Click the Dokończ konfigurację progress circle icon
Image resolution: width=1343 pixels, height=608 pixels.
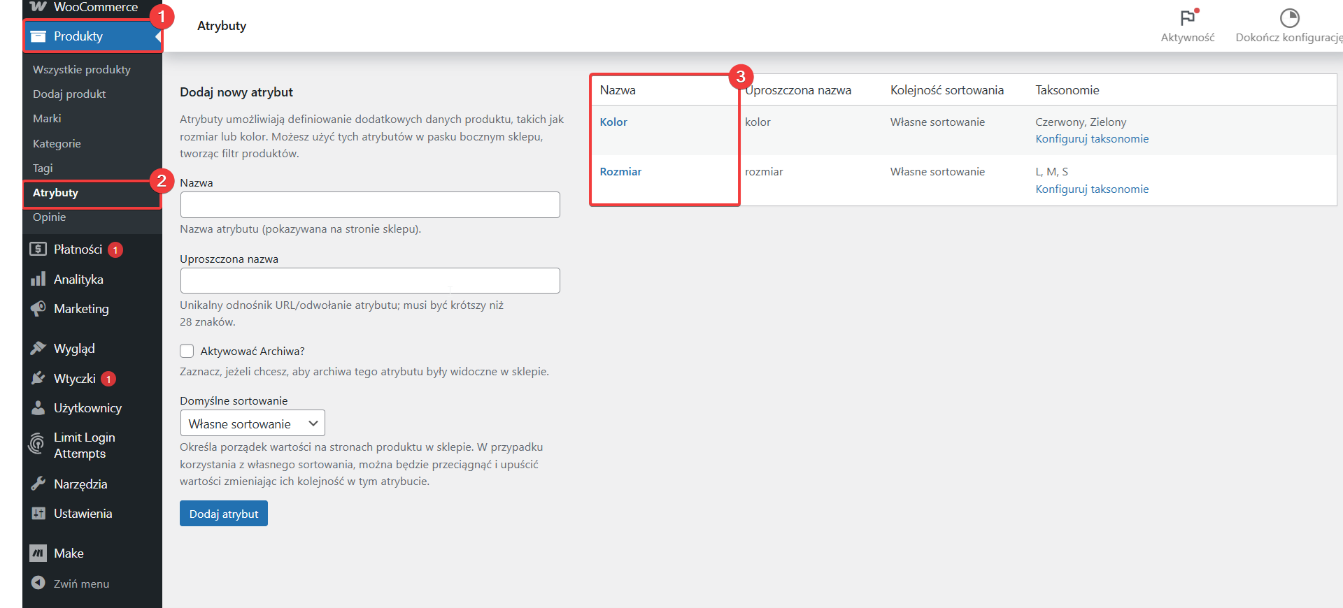[x=1289, y=18]
